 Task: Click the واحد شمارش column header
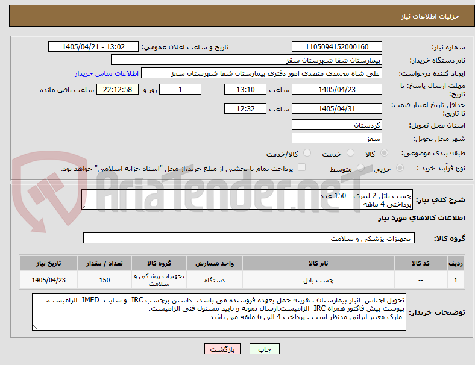coord(215,263)
